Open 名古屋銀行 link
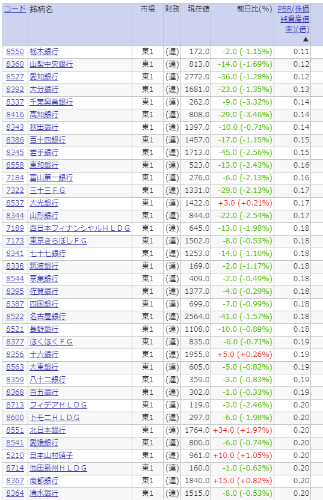The width and height of the screenshot is (323, 500). pos(48,317)
